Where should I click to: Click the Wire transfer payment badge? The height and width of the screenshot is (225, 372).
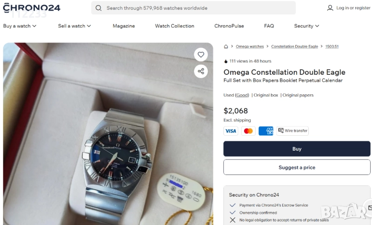click(292, 131)
